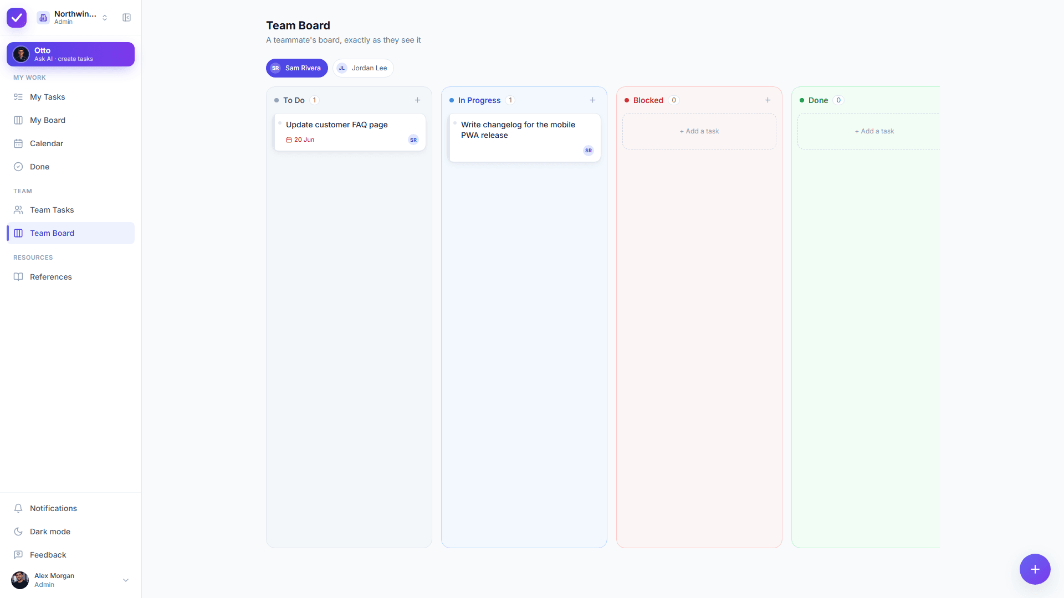This screenshot has height=598, width=1064.
Task: Click the In Progress column heading
Action: 479,100
